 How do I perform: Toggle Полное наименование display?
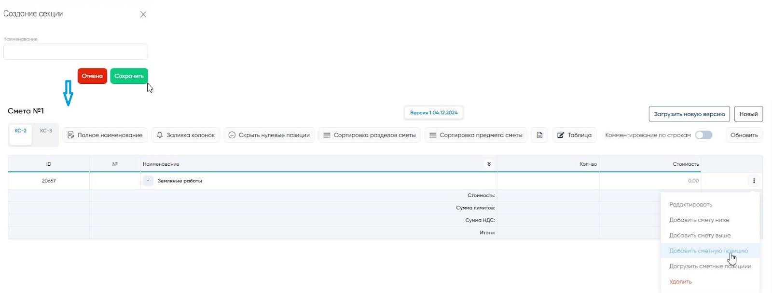click(105, 135)
